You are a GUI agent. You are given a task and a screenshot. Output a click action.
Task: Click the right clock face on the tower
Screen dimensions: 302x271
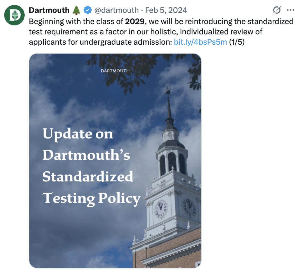(x=189, y=208)
